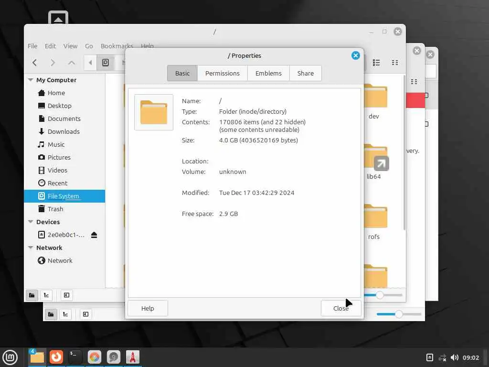Click the Help button in Properties
This screenshot has width=489, height=367.
[148, 308]
